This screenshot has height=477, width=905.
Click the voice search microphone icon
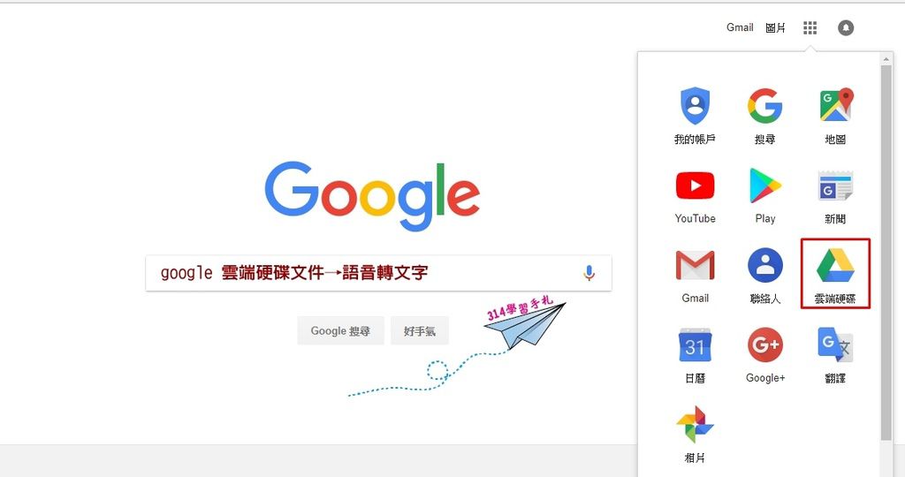coord(589,273)
